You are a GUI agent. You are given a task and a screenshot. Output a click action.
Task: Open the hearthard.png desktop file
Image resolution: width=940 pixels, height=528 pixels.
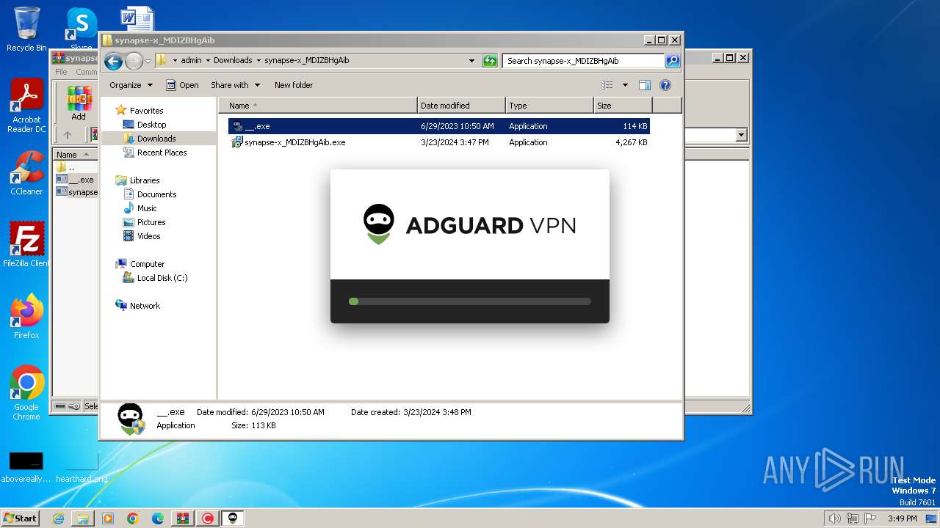pyautogui.click(x=82, y=467)
